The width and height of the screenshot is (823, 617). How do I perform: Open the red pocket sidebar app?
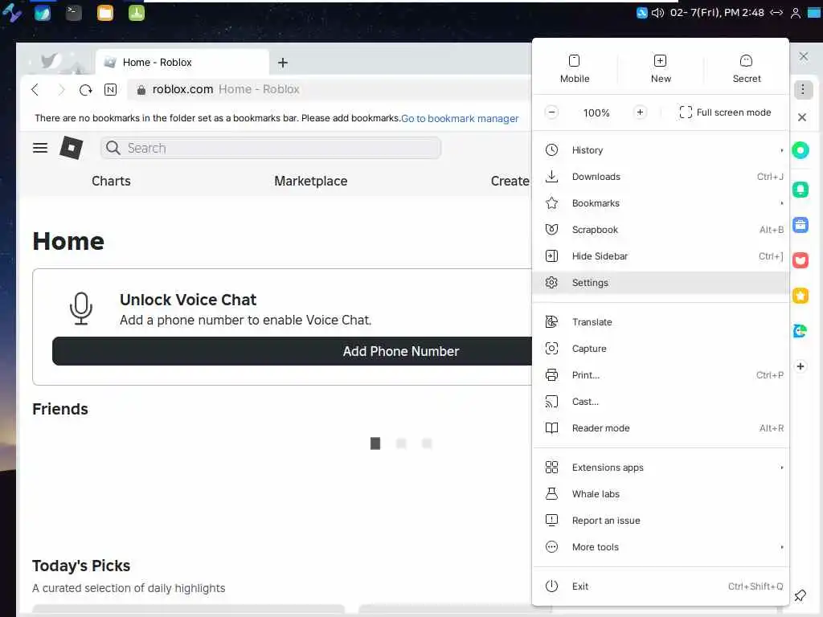(800, 260)
